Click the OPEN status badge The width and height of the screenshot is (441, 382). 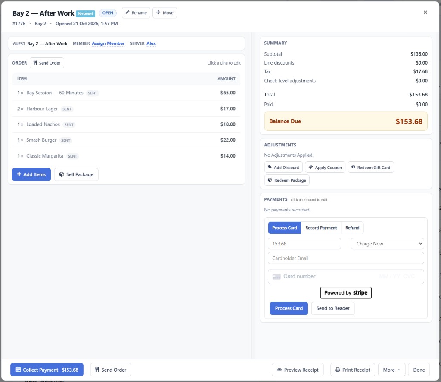(x=108, y=13)
